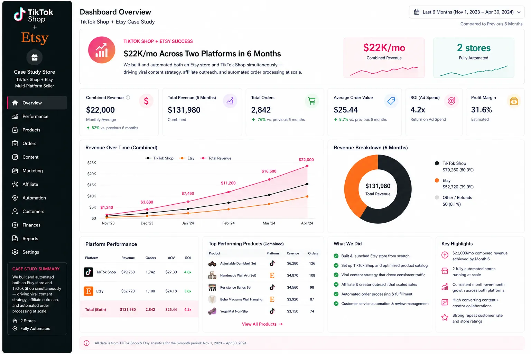Click the black TikTok Shop breakdown swatch

coord(437,163)
